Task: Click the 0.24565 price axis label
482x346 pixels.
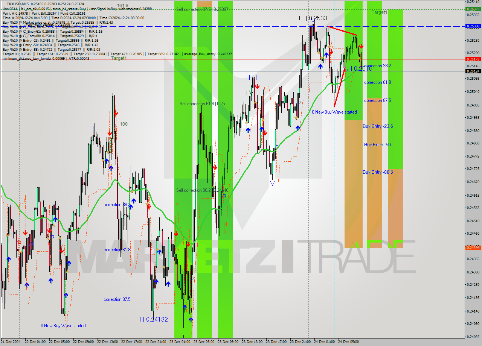Action: (473, 208)
